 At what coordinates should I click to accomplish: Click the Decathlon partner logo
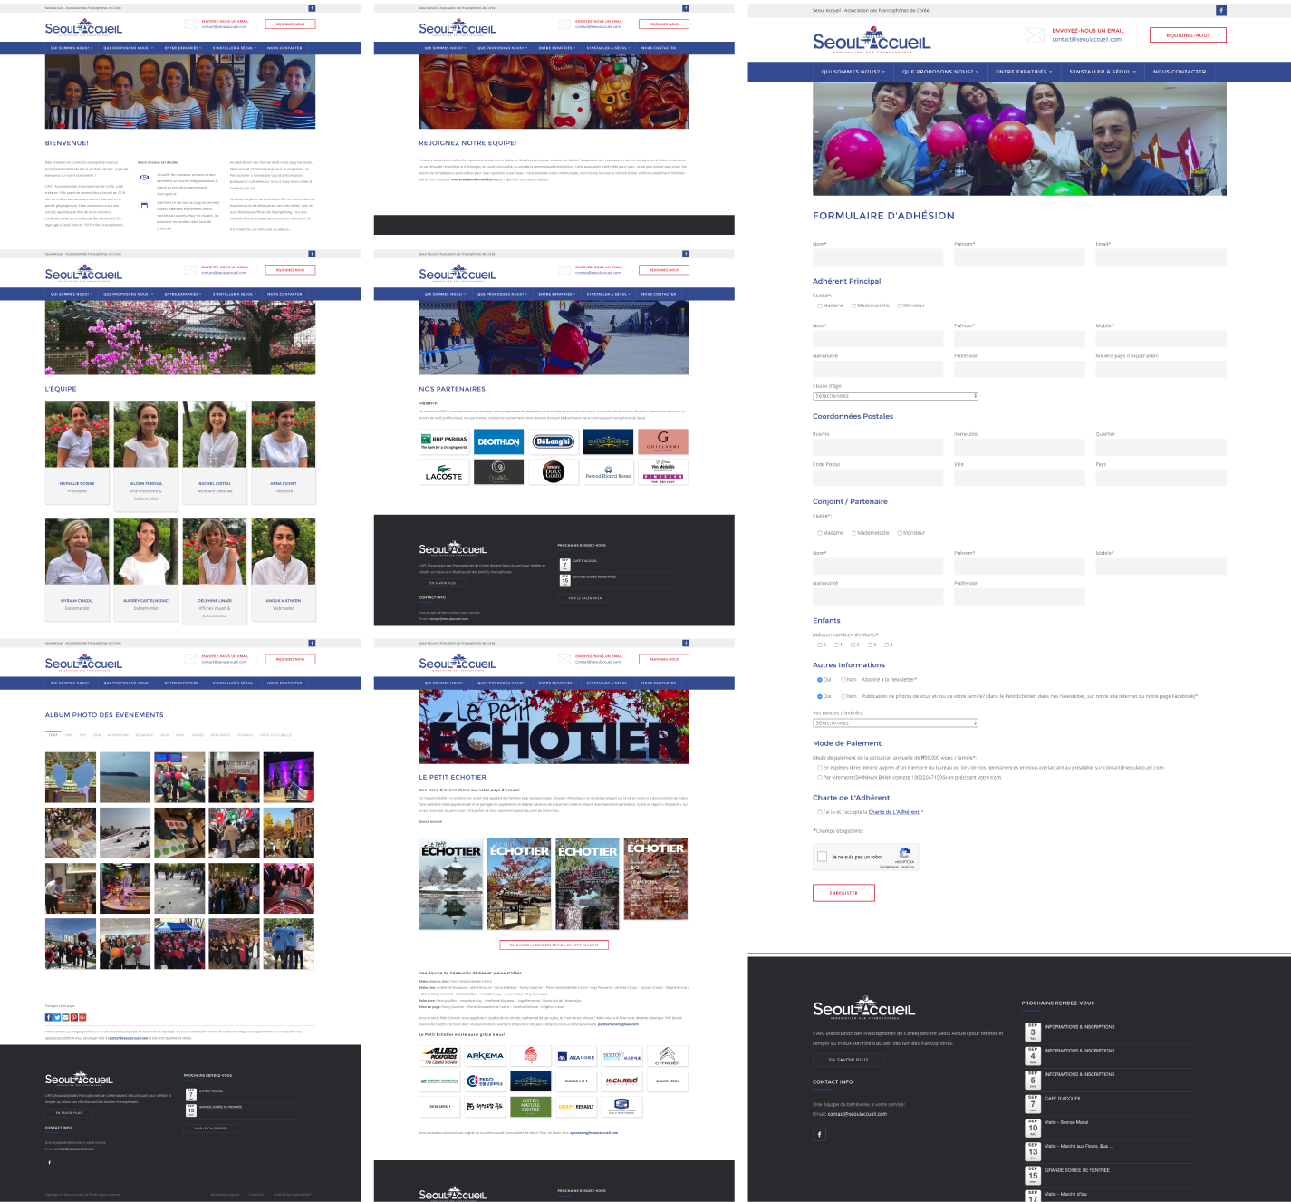pyautogui.click(x=498, y=441)
